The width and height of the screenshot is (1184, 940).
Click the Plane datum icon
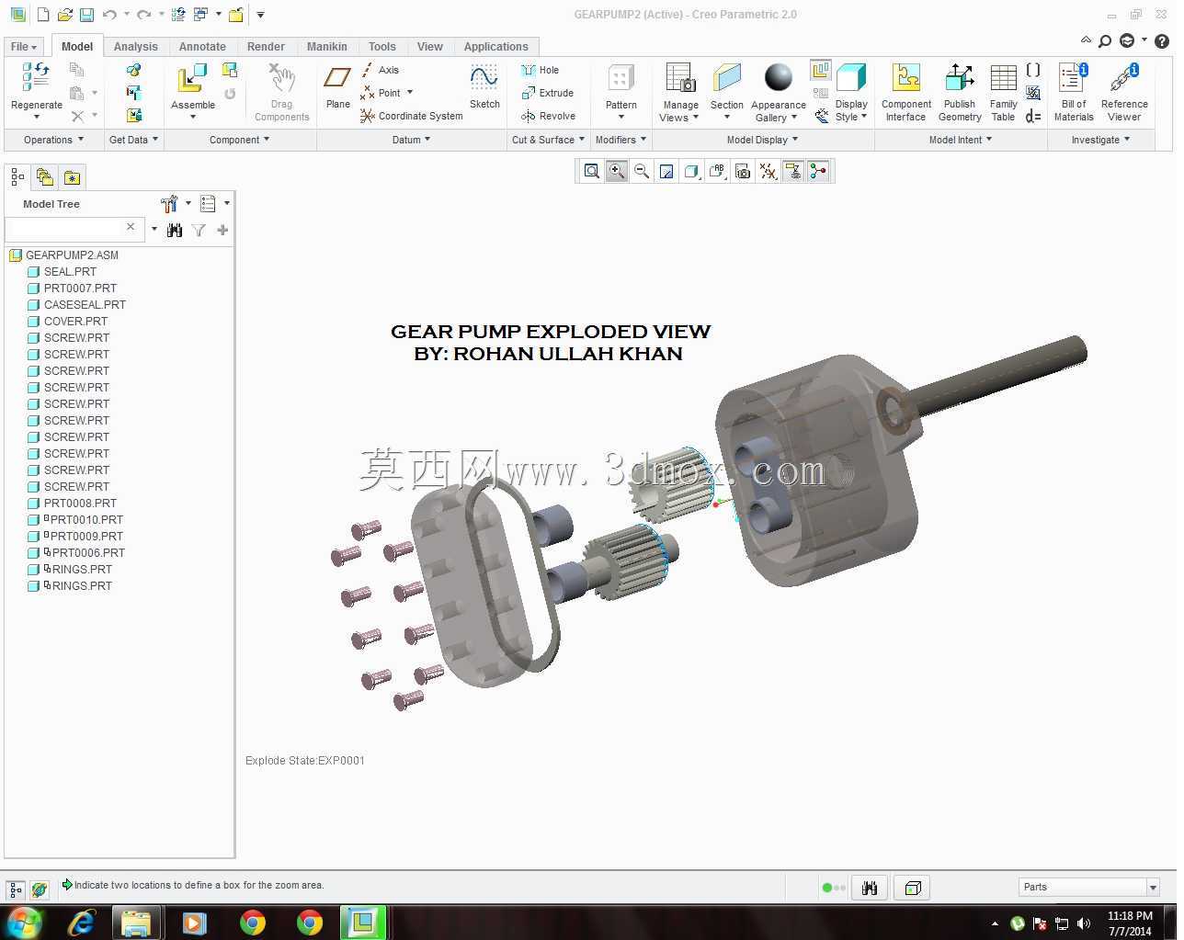[337, 86]
